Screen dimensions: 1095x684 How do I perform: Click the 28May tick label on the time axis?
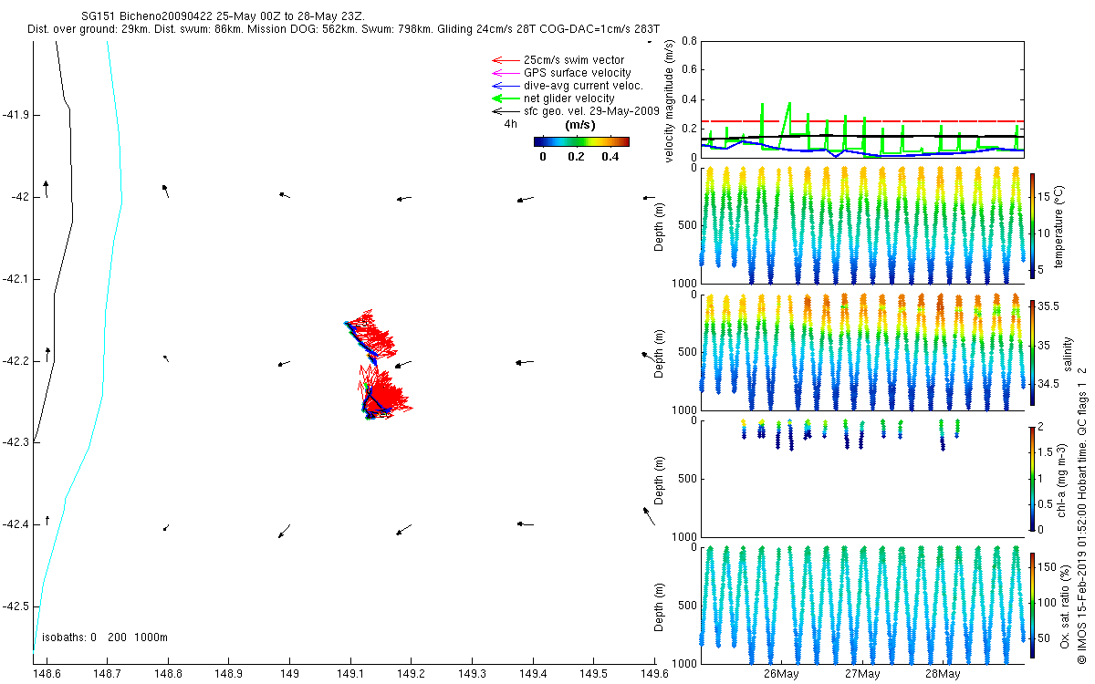coord(944,674)
